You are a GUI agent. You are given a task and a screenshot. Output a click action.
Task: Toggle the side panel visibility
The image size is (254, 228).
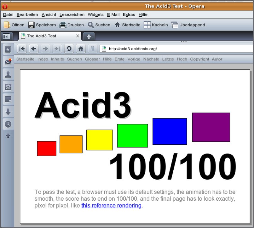point(6,36)
